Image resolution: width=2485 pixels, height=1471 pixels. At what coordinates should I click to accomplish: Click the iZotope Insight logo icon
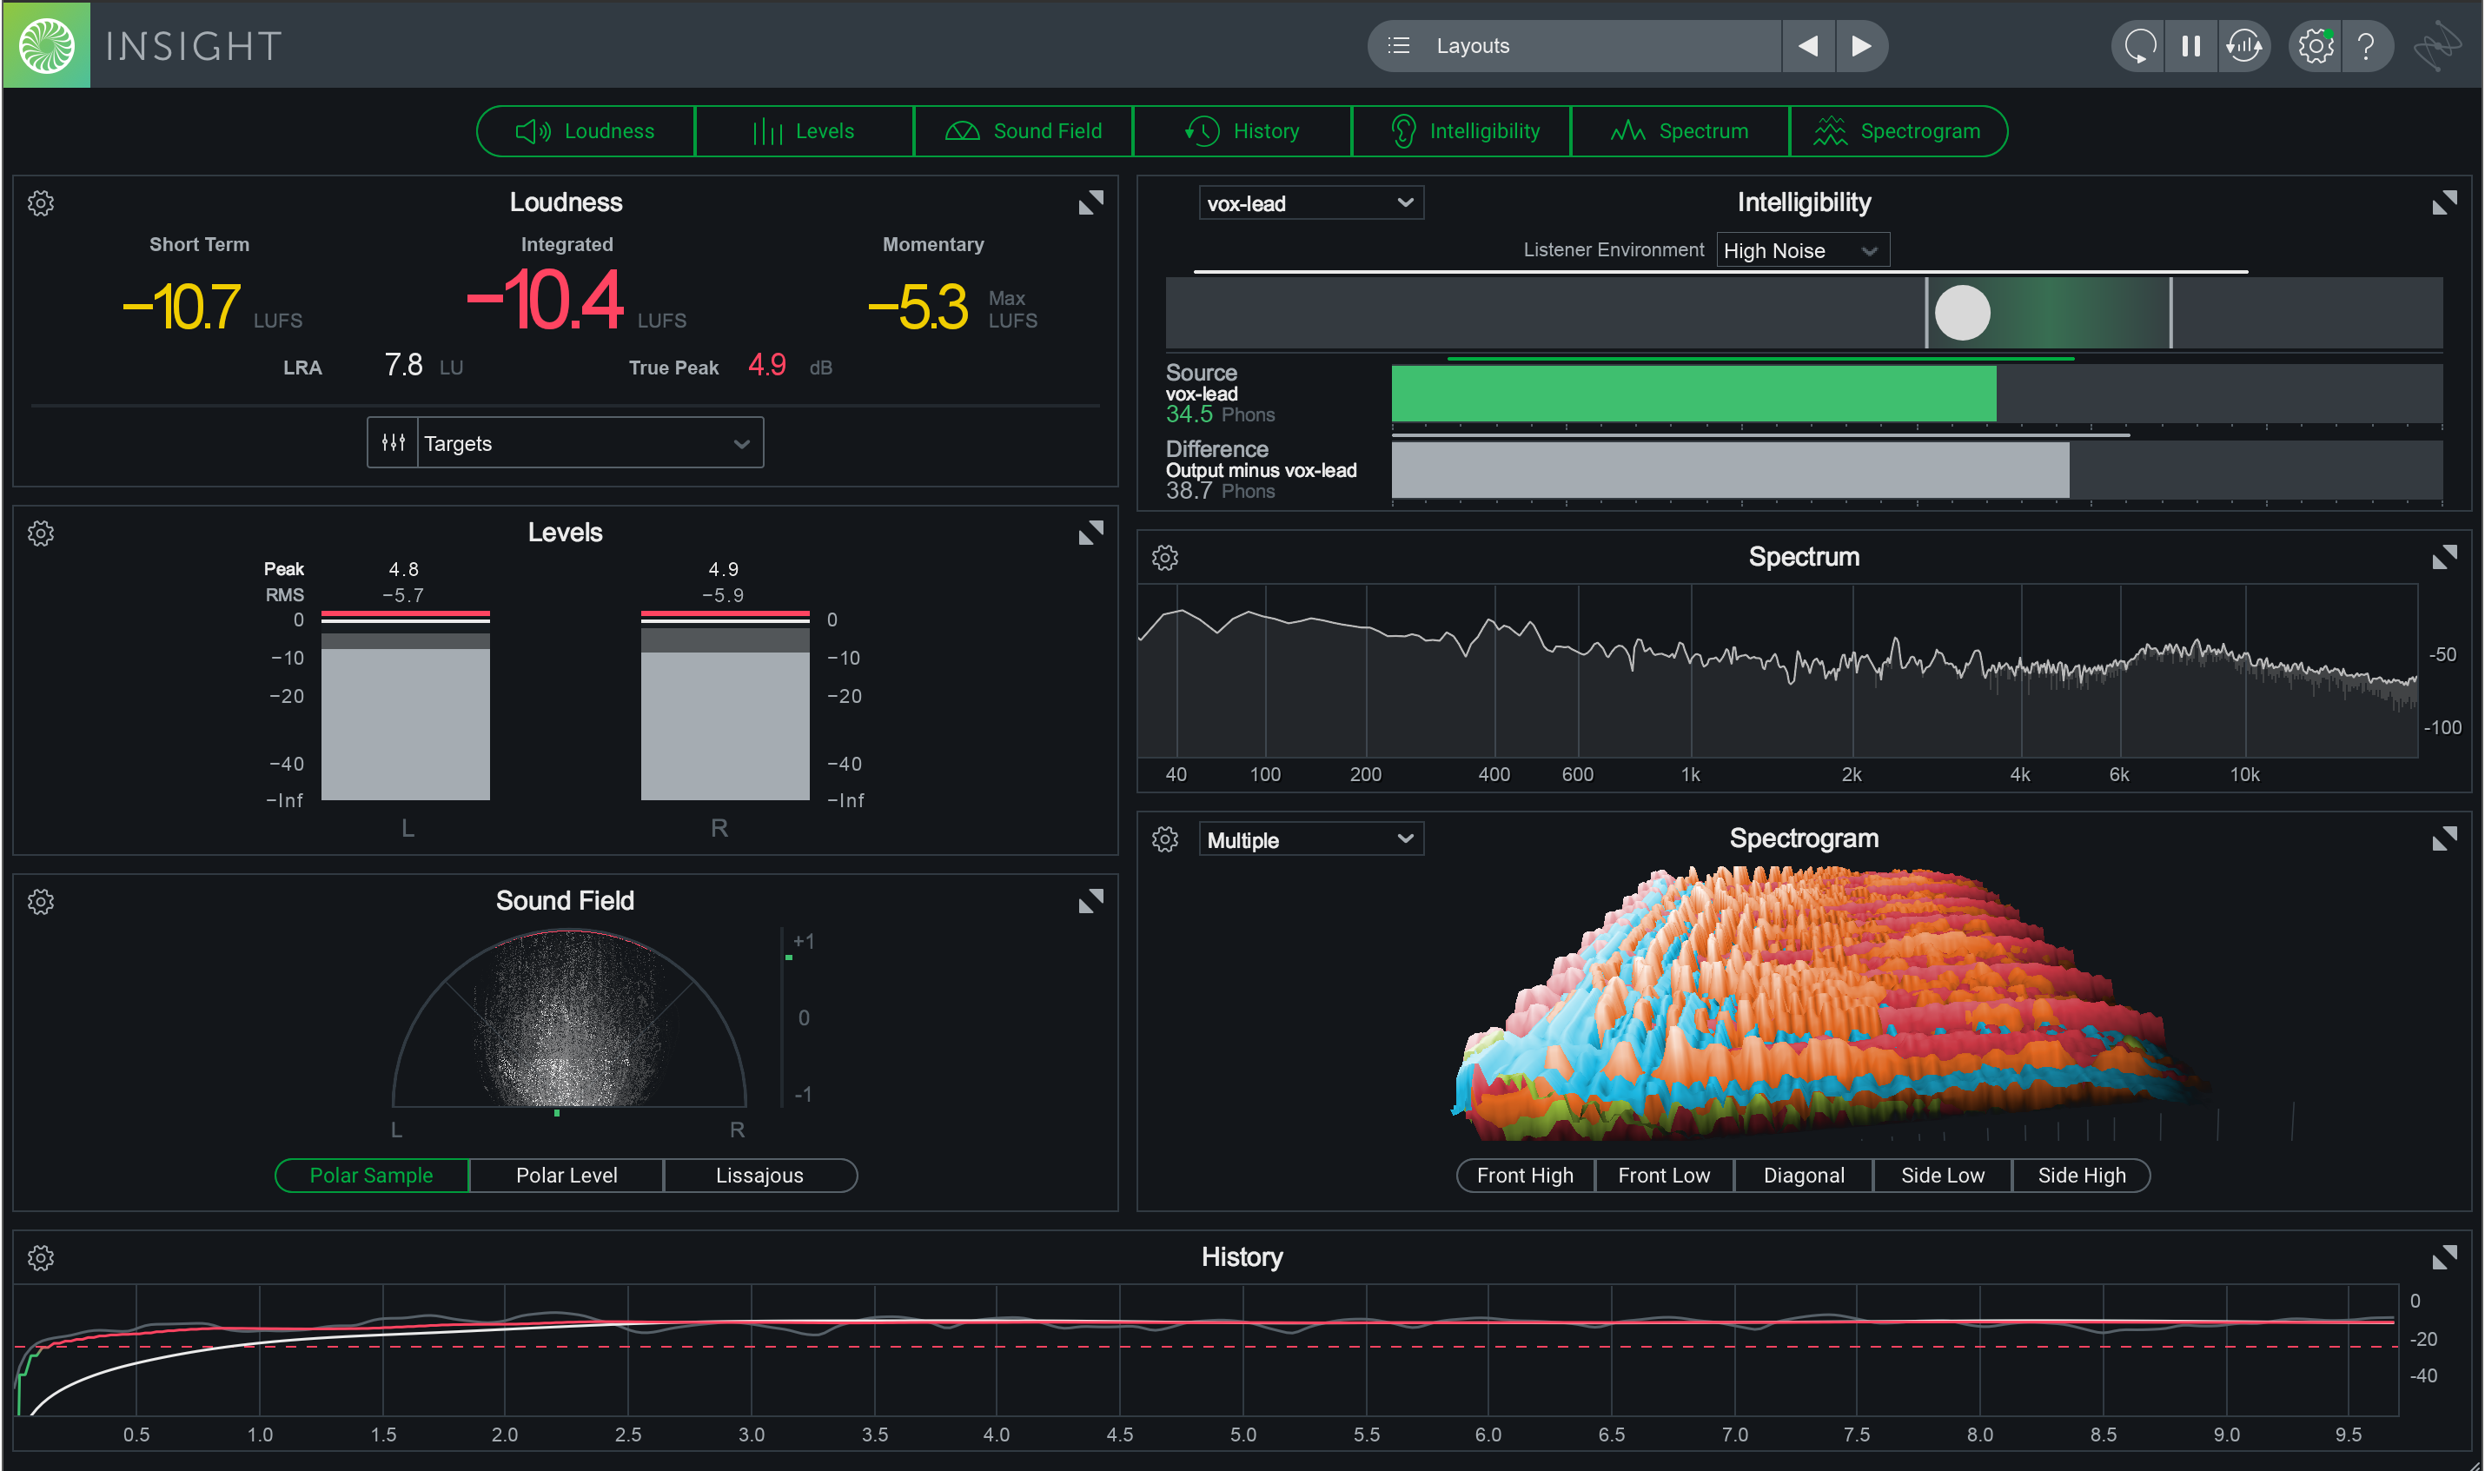[47, 44]
